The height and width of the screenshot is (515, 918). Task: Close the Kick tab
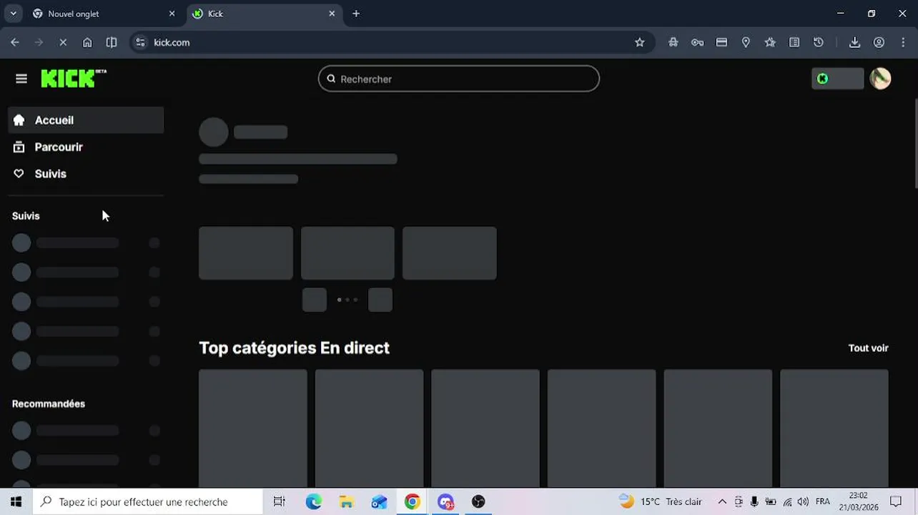tap(332, 14)
